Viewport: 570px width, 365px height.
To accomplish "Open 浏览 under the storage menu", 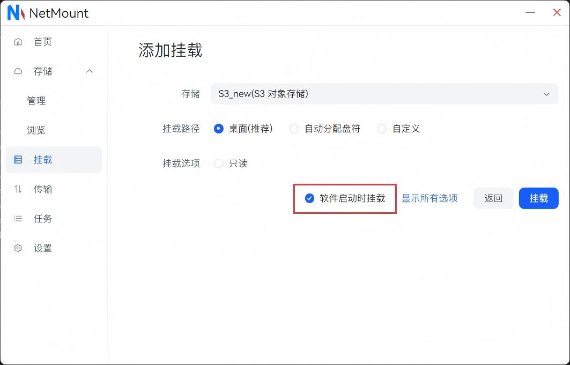I will tap(36, 130).
